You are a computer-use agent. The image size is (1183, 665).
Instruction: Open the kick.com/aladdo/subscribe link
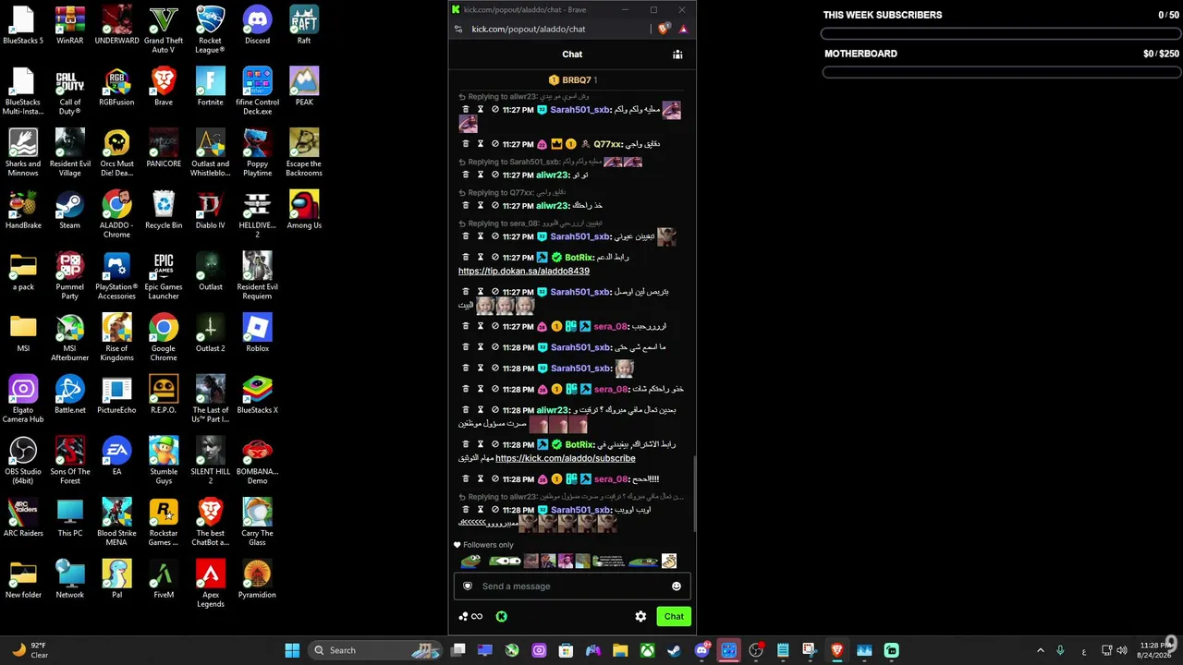[566, 458]
